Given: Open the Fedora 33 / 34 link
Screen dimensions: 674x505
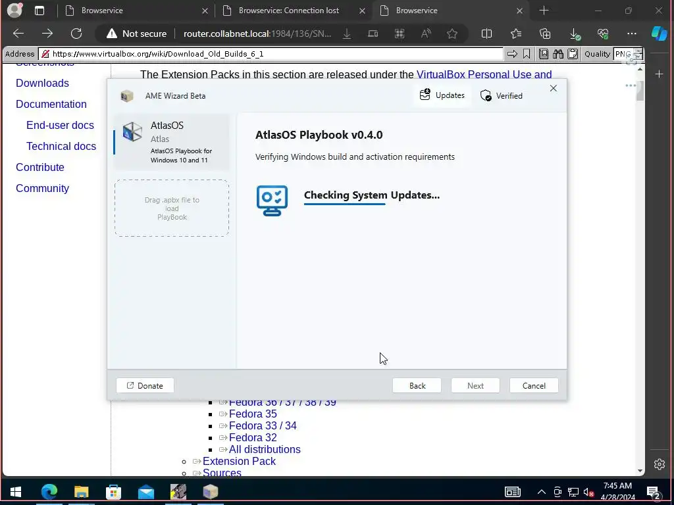Looking at the screenshot, I should click(x=263, y=425).
